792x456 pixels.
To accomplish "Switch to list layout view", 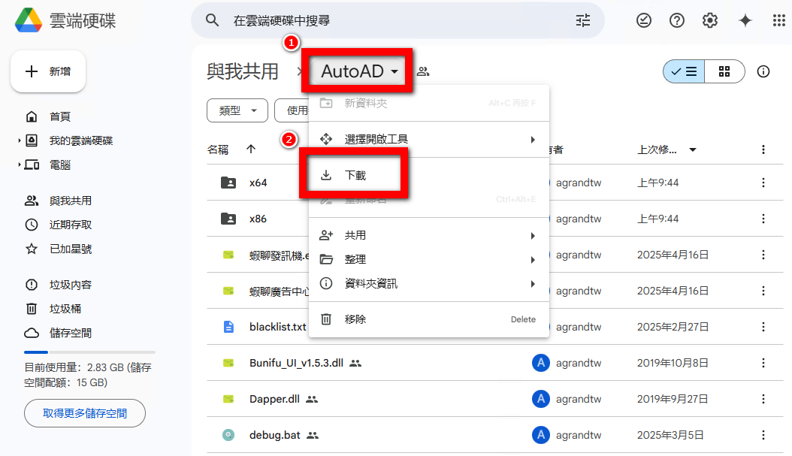I will point(683,71).
